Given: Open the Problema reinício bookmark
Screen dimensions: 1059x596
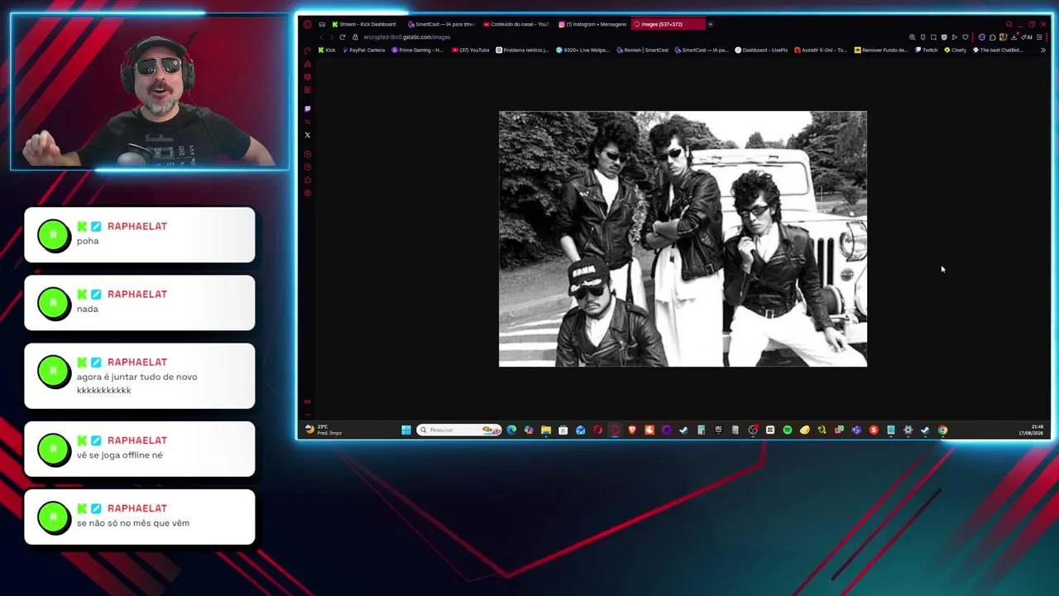Looking at the screenshot, I should click(x=522, y=50).
